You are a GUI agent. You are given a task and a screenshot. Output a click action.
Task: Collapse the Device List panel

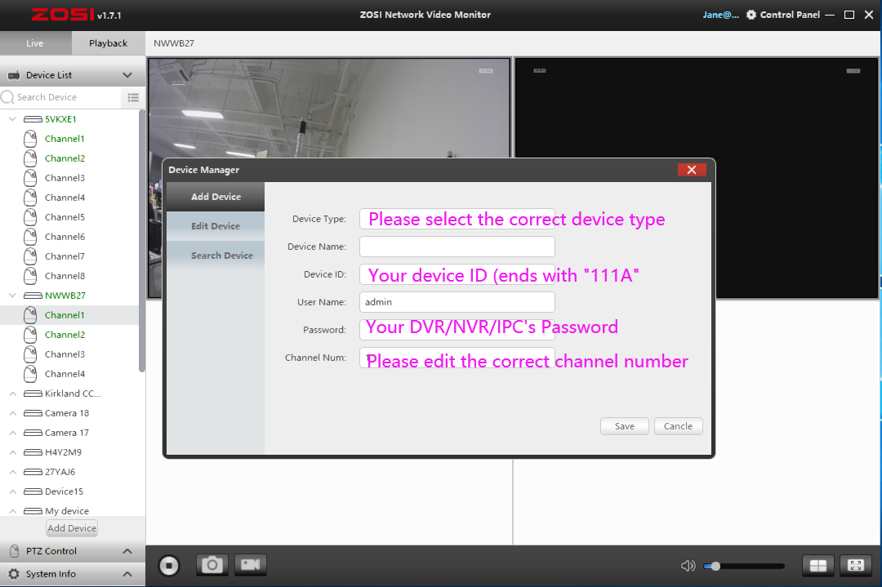(127, 75)
